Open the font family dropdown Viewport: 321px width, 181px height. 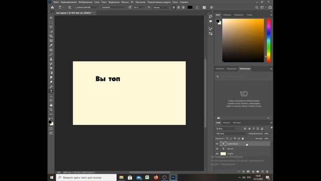tap(87, 8)
